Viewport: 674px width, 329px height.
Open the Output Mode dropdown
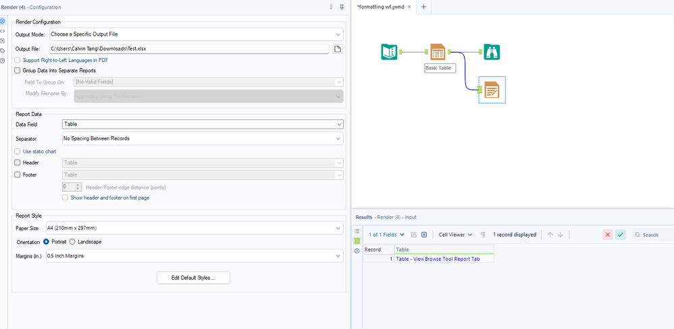coord(197,34)
